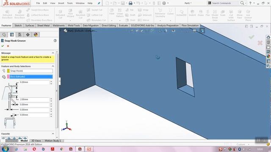Open the DimXpertManager crosshair tab
The height and width of the screenshot is (152, 271).
tap(28, 35)
